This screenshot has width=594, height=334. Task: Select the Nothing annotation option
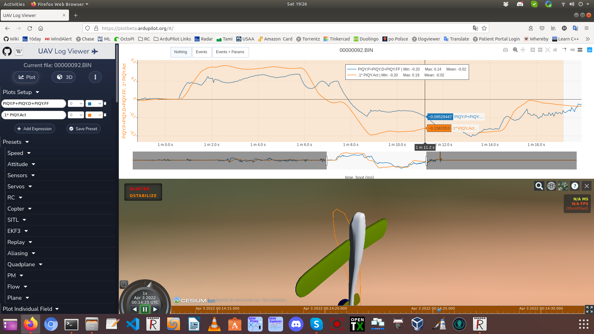pyautogui.click(x=180, y=52)
